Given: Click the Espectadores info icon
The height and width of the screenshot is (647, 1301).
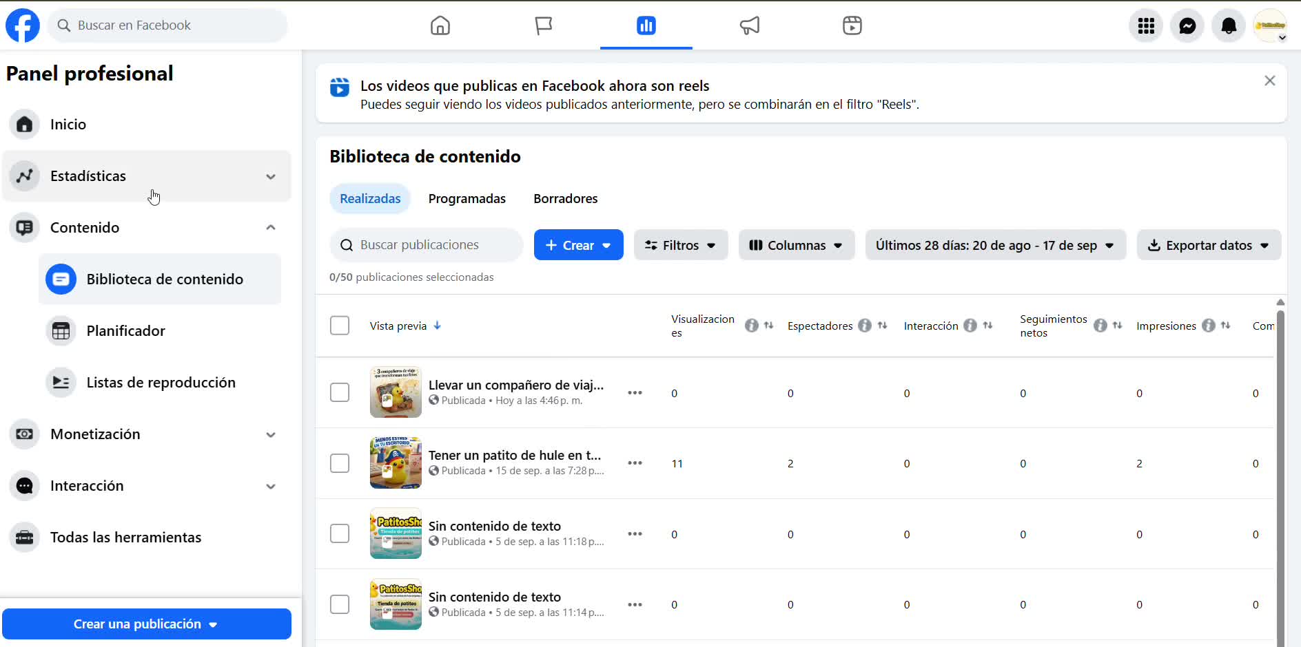Looking at the screenshot, I should click(x=865, y=326).
